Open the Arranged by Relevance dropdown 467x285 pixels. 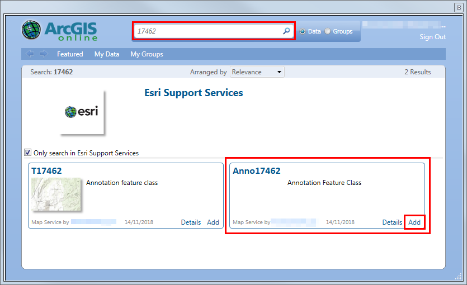click(x=257, y=72)
